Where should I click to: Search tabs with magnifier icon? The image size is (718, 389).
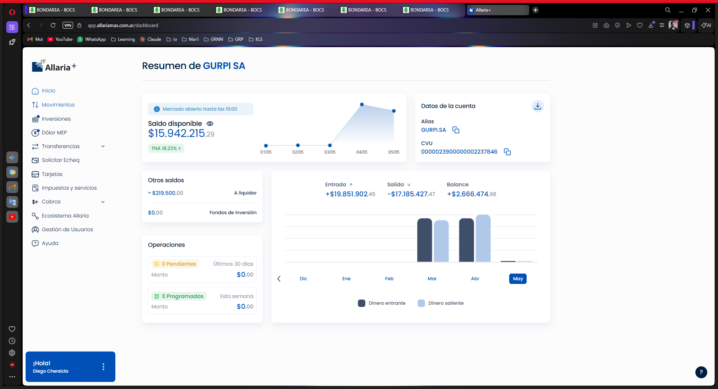click(668, 10)
